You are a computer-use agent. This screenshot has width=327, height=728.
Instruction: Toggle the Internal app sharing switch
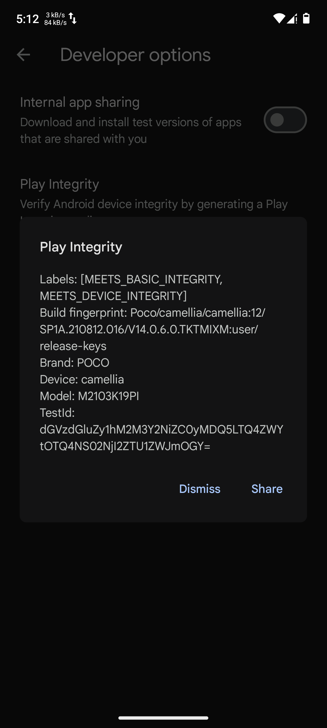285,120
